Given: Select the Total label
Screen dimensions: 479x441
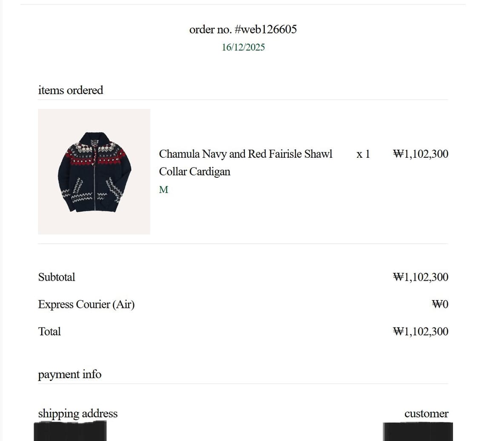Looking at the screenshot, I should 49,332.
